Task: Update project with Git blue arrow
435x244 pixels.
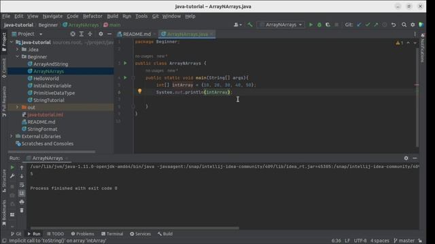Action: coord(359,25)
